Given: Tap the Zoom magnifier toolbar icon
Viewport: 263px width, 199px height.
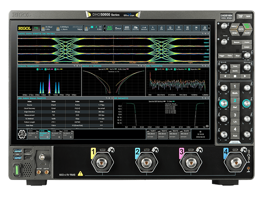Looking at the screenshot, I should click(x=153, y=28).
